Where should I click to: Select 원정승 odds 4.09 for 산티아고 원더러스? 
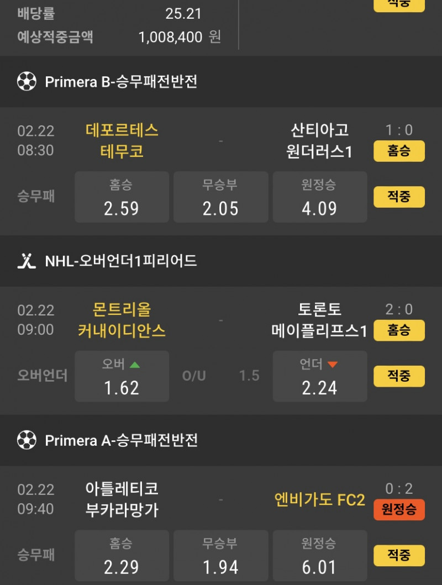point(319,197)
